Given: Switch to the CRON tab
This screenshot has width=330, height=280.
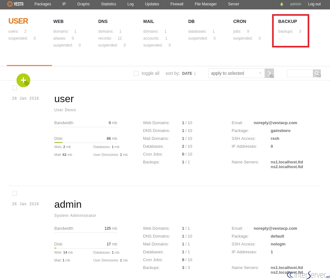Looking at the screenshot, I should click(x=239, y=21).
